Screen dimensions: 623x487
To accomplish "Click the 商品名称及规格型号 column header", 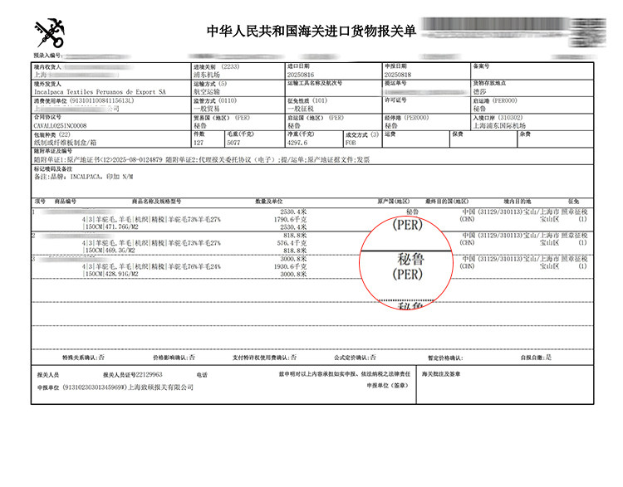I will [156, 202].
